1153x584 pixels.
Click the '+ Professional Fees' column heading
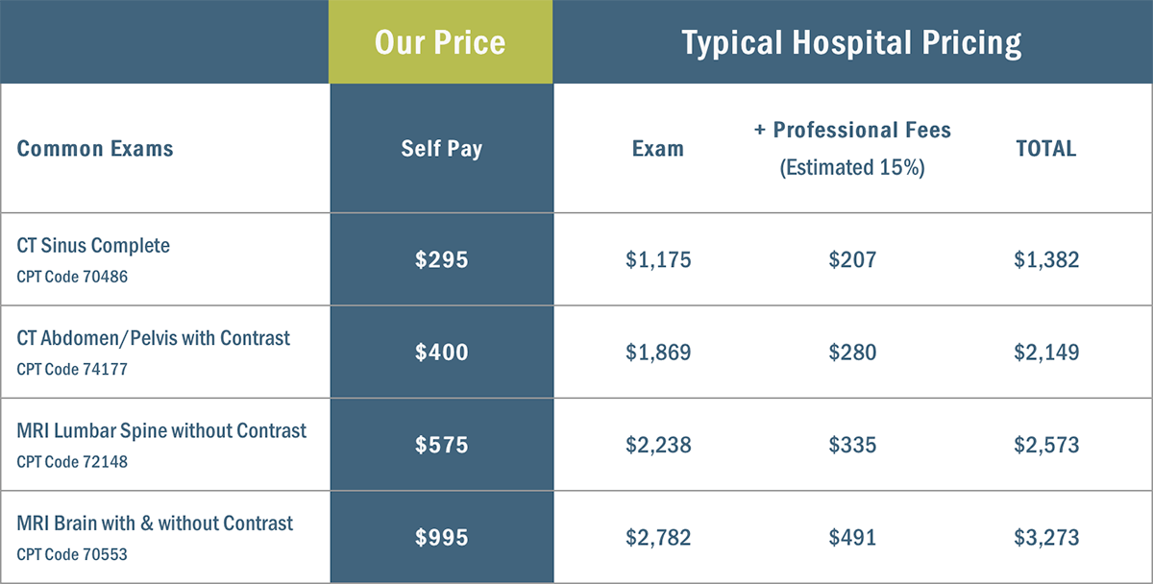(x=852, y=131)
